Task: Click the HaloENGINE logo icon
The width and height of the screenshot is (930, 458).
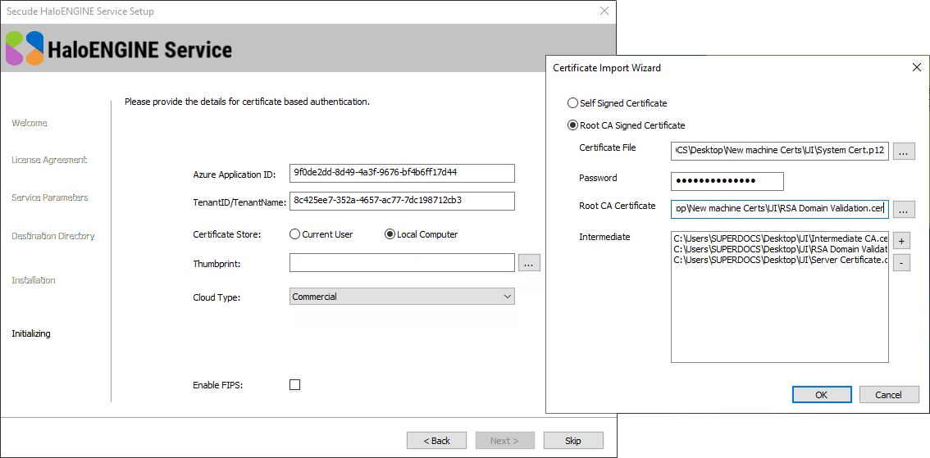Action: [x=25, y=48]
